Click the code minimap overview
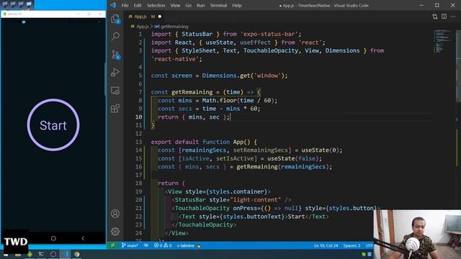This screenshot has height=259, width=461. point(444,42)
